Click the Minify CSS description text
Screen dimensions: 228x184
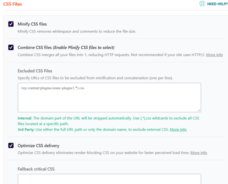tap(77, 31)
